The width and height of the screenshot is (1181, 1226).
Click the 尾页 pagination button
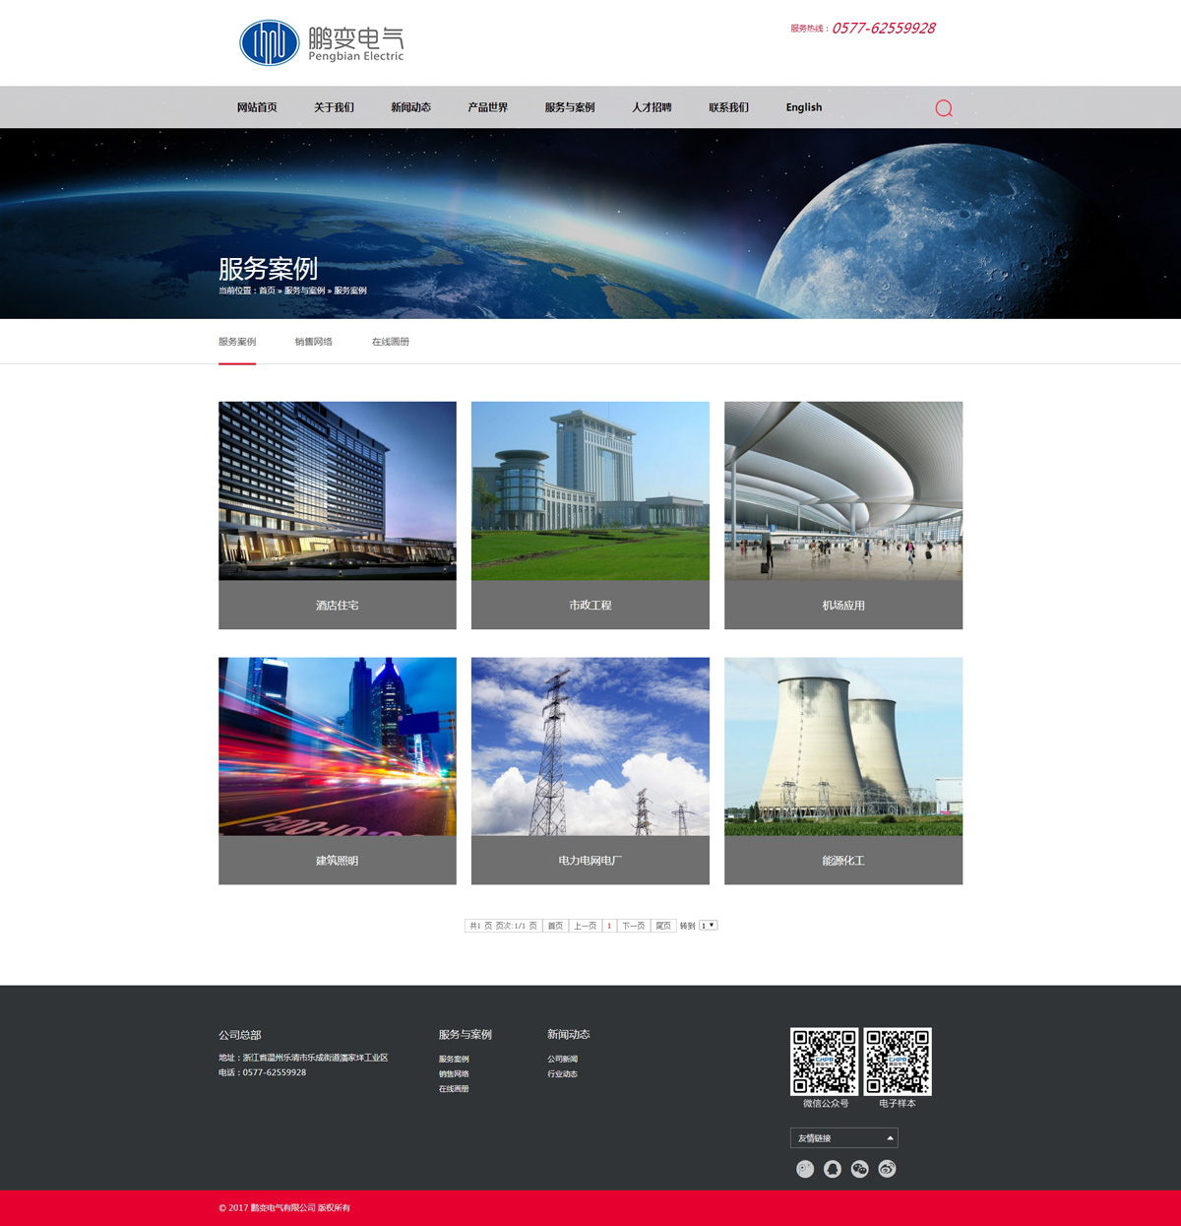pyautogui.click(x=663, y=926)
